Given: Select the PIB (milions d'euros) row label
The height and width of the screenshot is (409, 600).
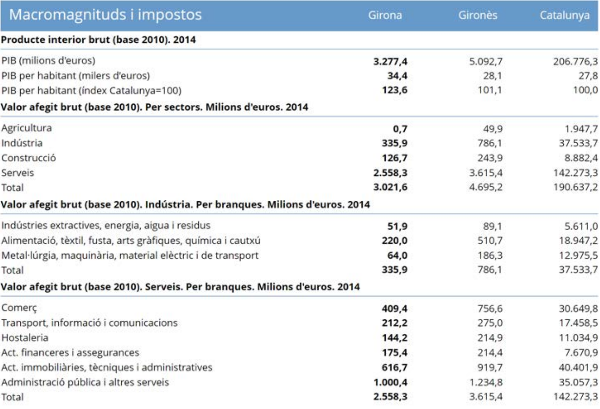Looking at the screenshot, I should pos(48,60).
